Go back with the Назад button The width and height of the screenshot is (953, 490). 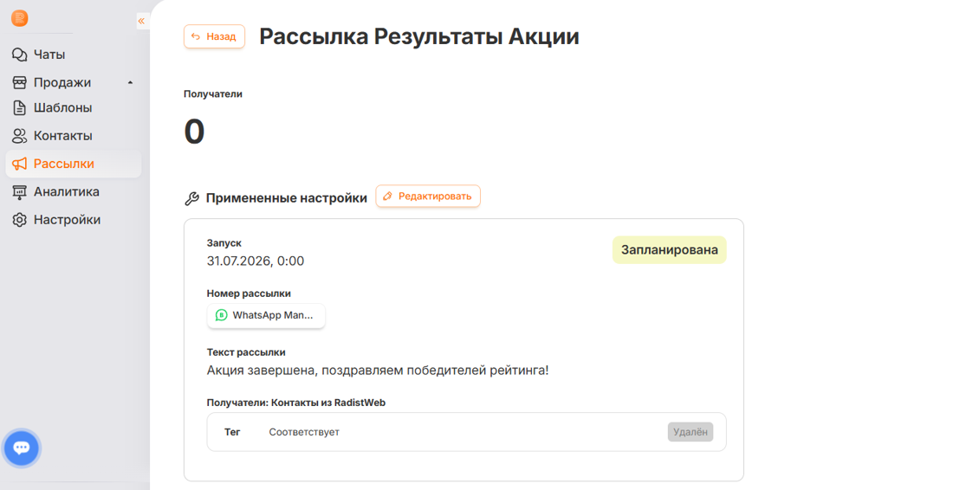[214, 36]
